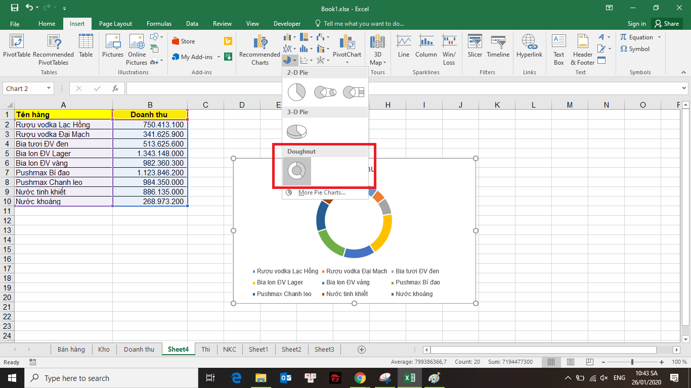
Task: Click the Share button
Action: 666,24
